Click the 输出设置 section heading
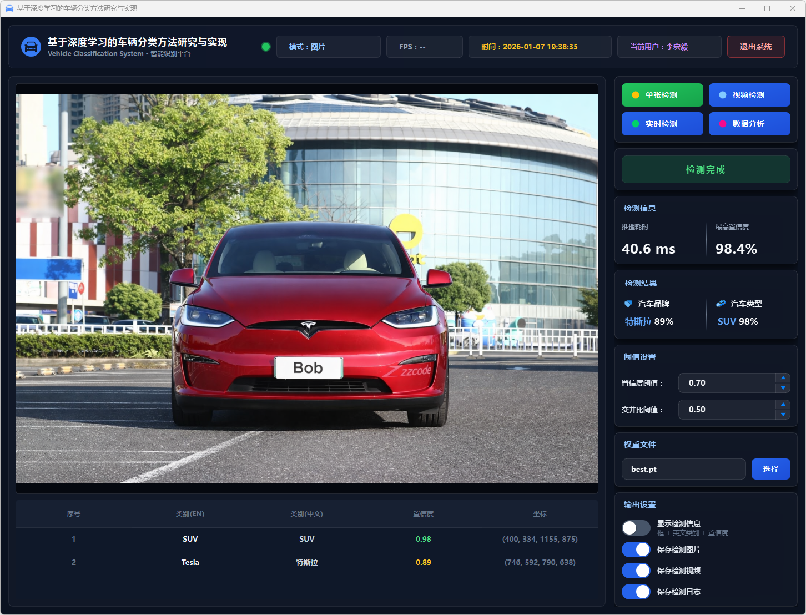The image size is (806, 615). pyautogui.click(x=639, y=505)
